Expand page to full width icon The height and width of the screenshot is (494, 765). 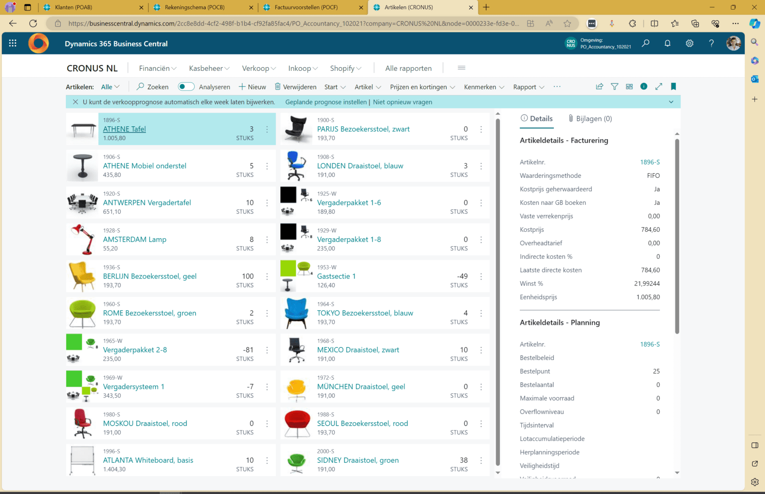pyautogui.click(x=658, y=86)
